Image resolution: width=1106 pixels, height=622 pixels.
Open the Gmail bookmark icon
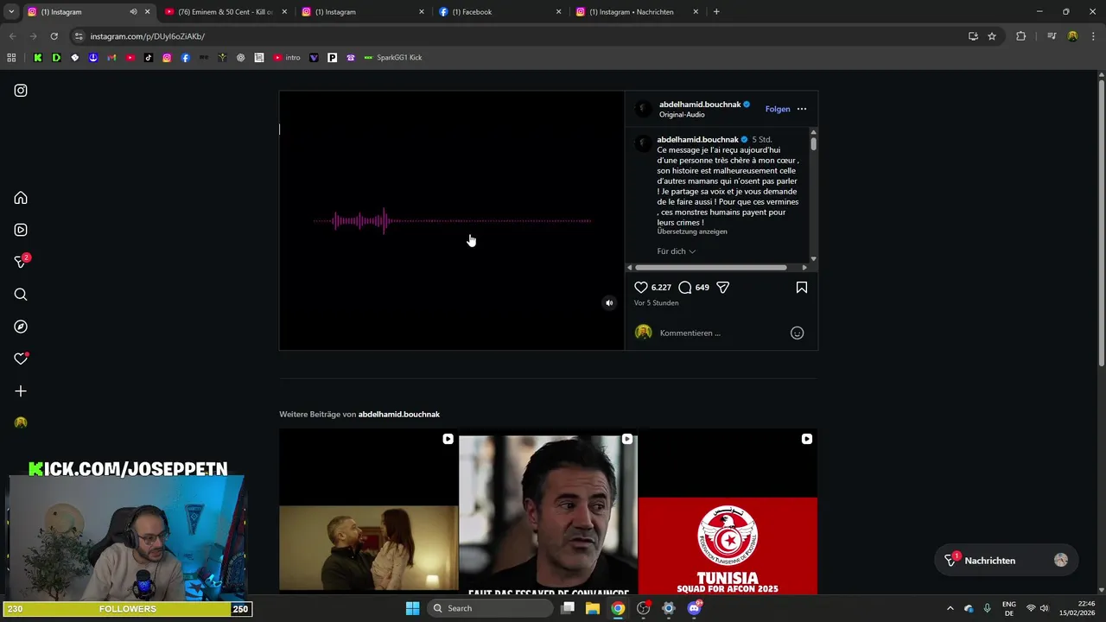coord(111,58)
